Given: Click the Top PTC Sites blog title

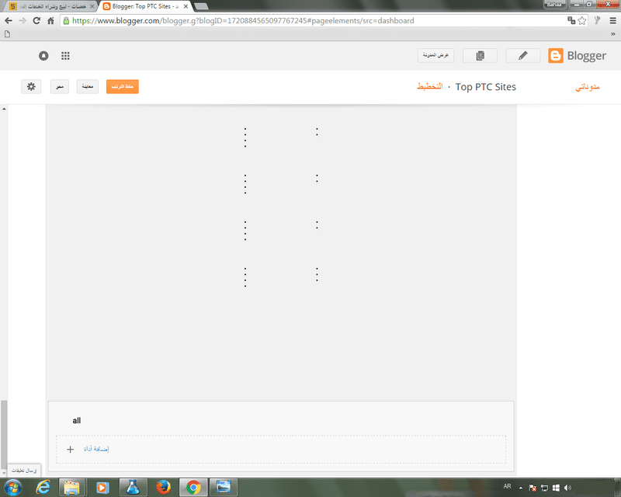Looking at the screenshot, I should click(486, 87).
